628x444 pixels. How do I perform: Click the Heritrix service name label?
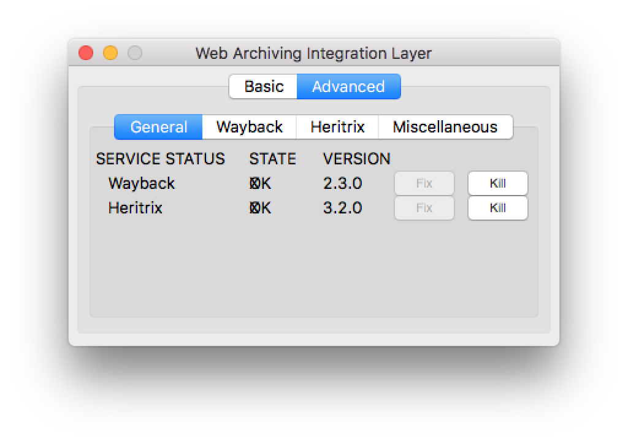pyautogui.click(x=135, y=208)
